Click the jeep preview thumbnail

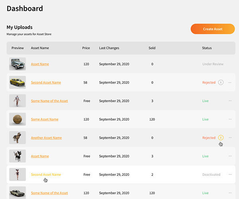click(x=18, y=64)
